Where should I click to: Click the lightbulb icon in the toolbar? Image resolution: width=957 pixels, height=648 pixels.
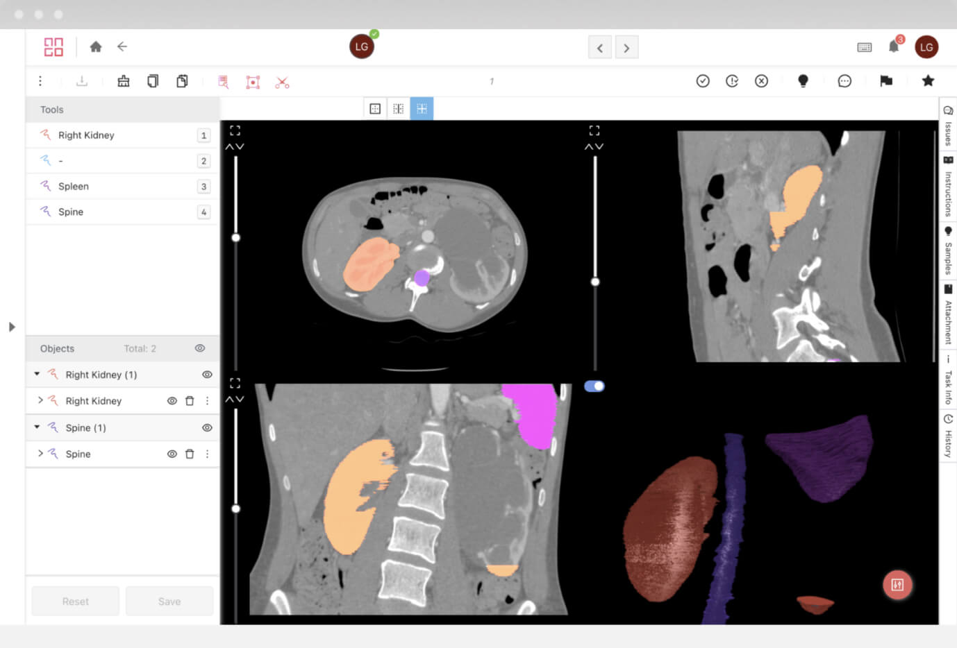[x=803, y=81]
